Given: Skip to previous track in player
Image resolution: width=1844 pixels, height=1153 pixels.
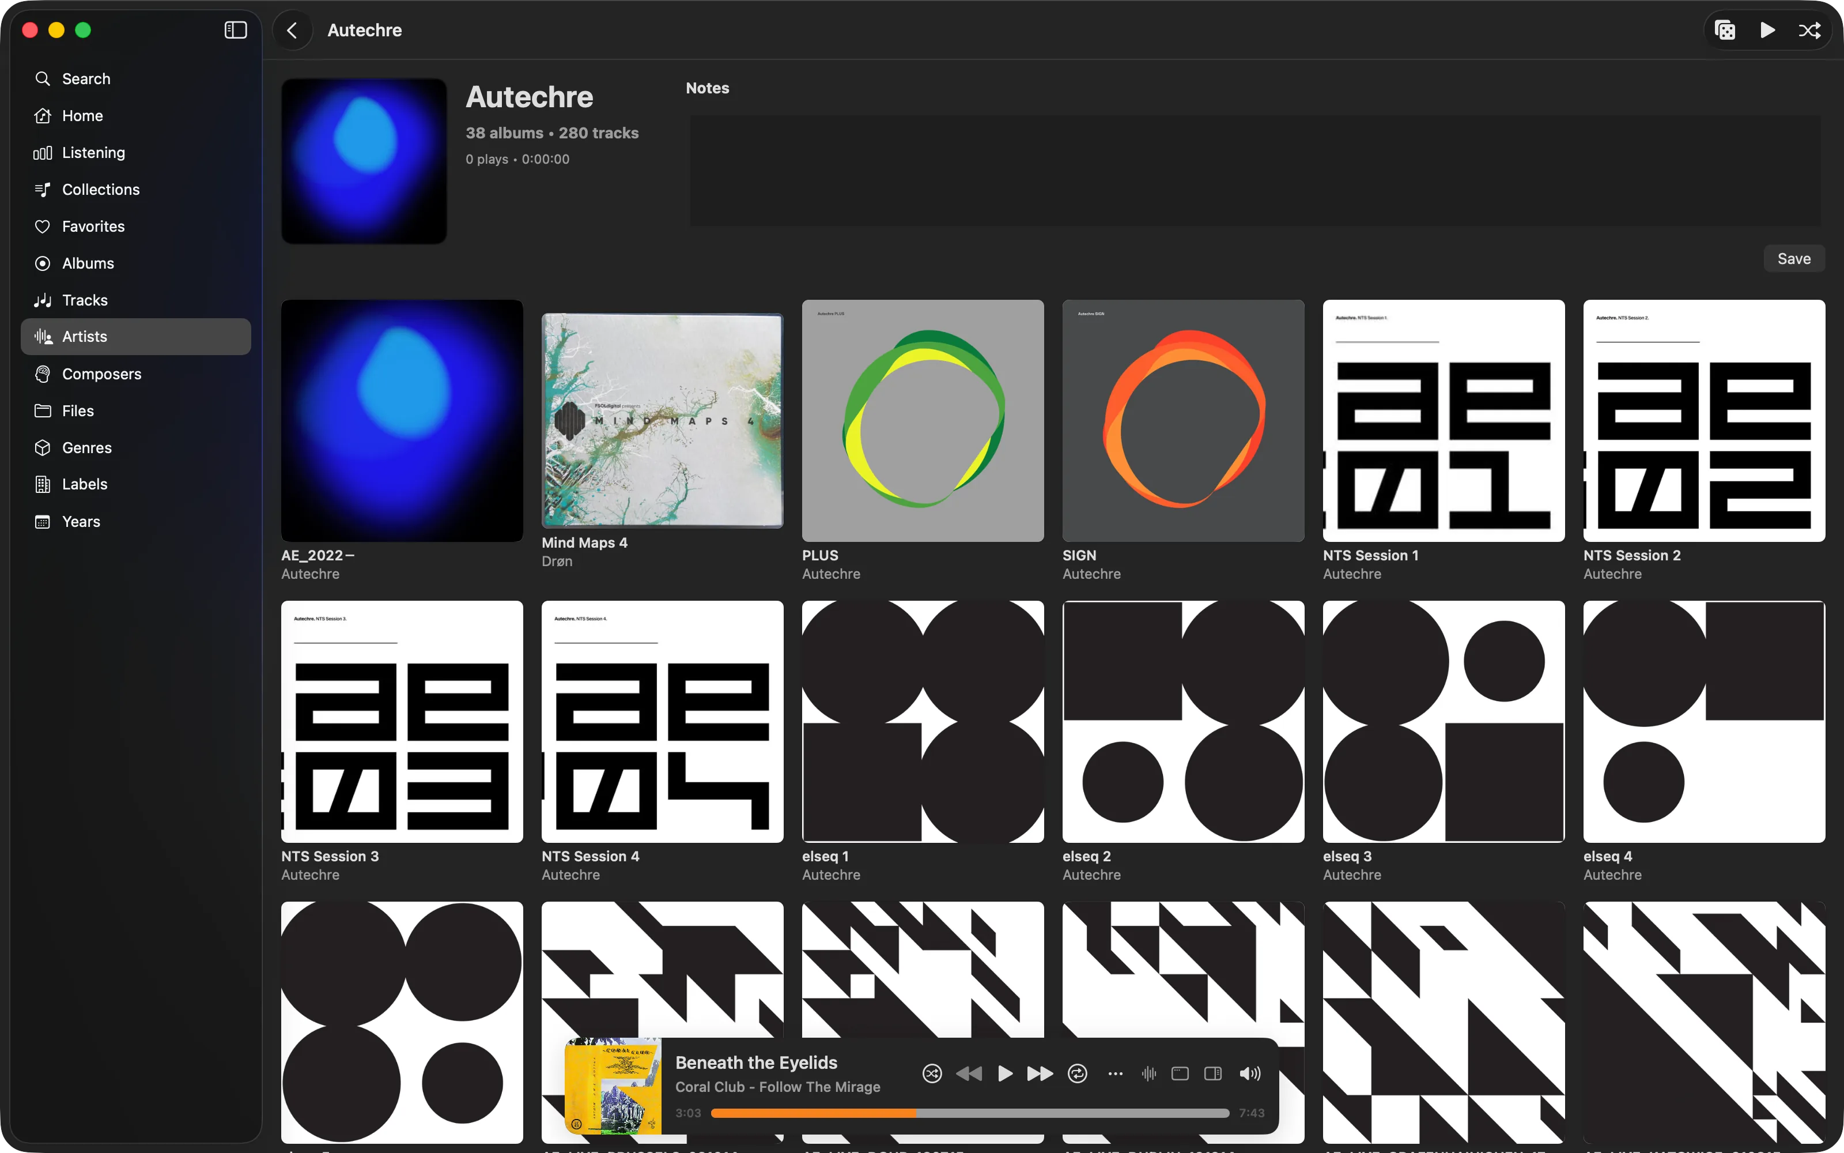Looking at the screenshot, I should tap(969, 1073).
